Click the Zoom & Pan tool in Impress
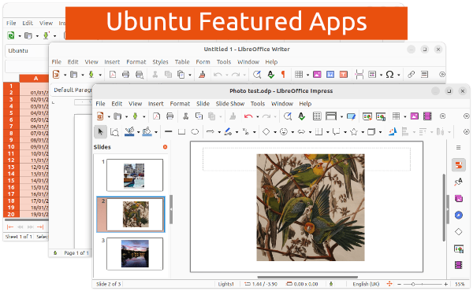Image resolution: width=473 pixels, height=291 pixels. pos(114,132)
